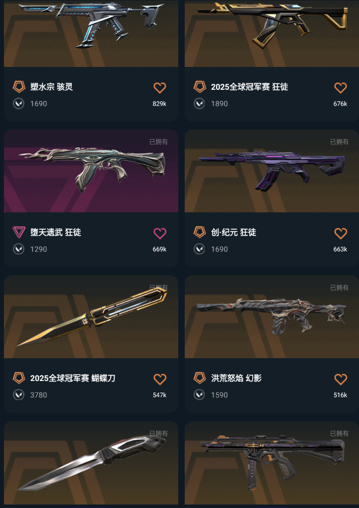Open the golden butterfly knife image
The width and height of the screenshot is (359, 508).
pyautogui.click(x=91, y=317)
